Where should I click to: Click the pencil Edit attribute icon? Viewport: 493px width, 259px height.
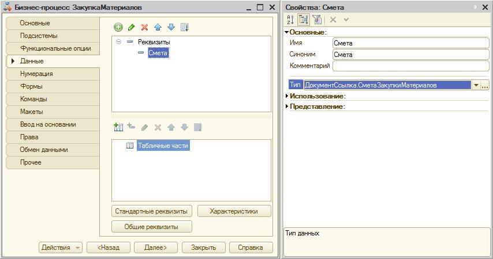pos(132,27)
